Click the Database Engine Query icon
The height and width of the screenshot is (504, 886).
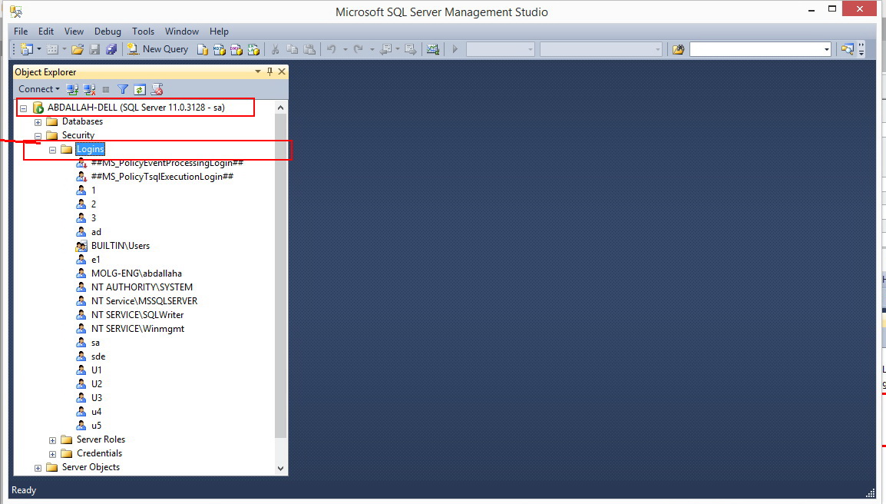(x=202, y=50)
